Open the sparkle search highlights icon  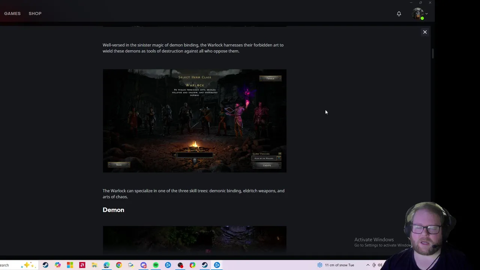[x=28, y=265]
